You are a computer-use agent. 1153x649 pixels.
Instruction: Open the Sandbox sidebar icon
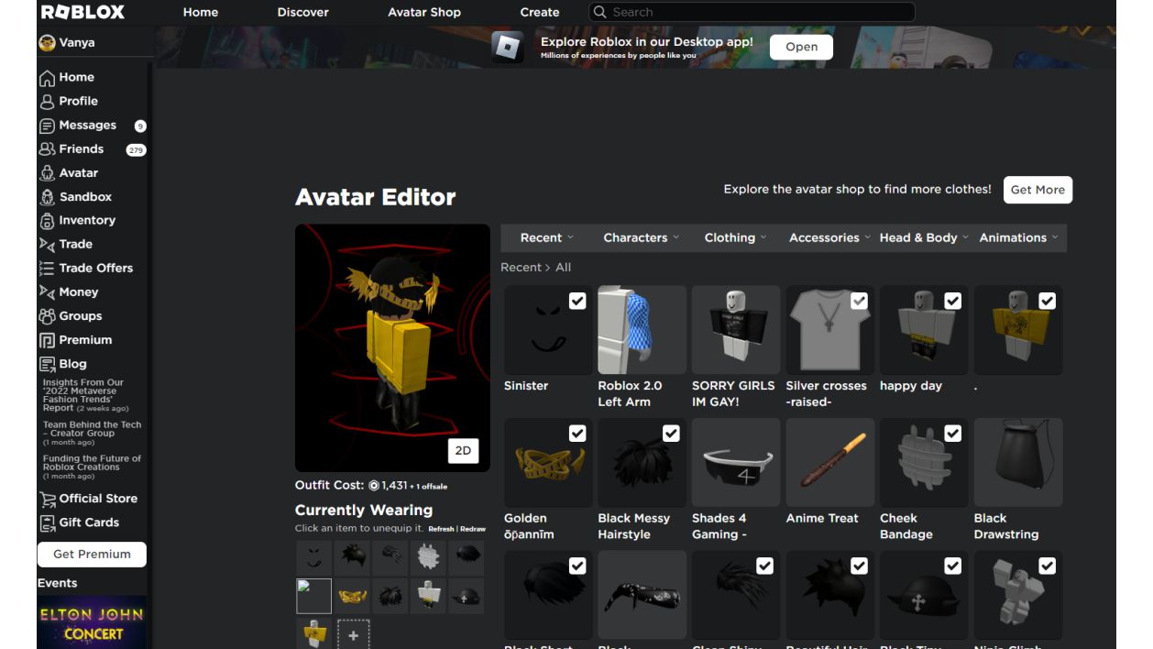(47, 197)
